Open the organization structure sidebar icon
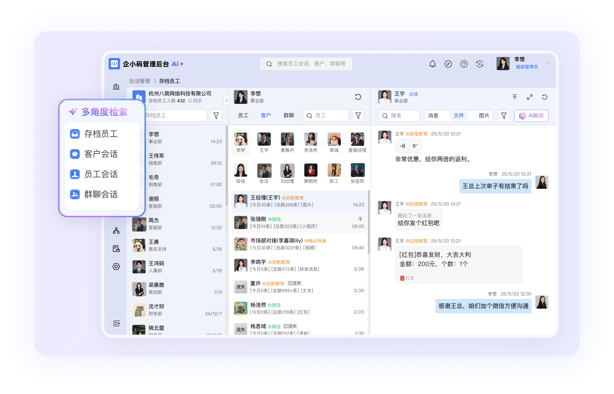 coord(116,231)
